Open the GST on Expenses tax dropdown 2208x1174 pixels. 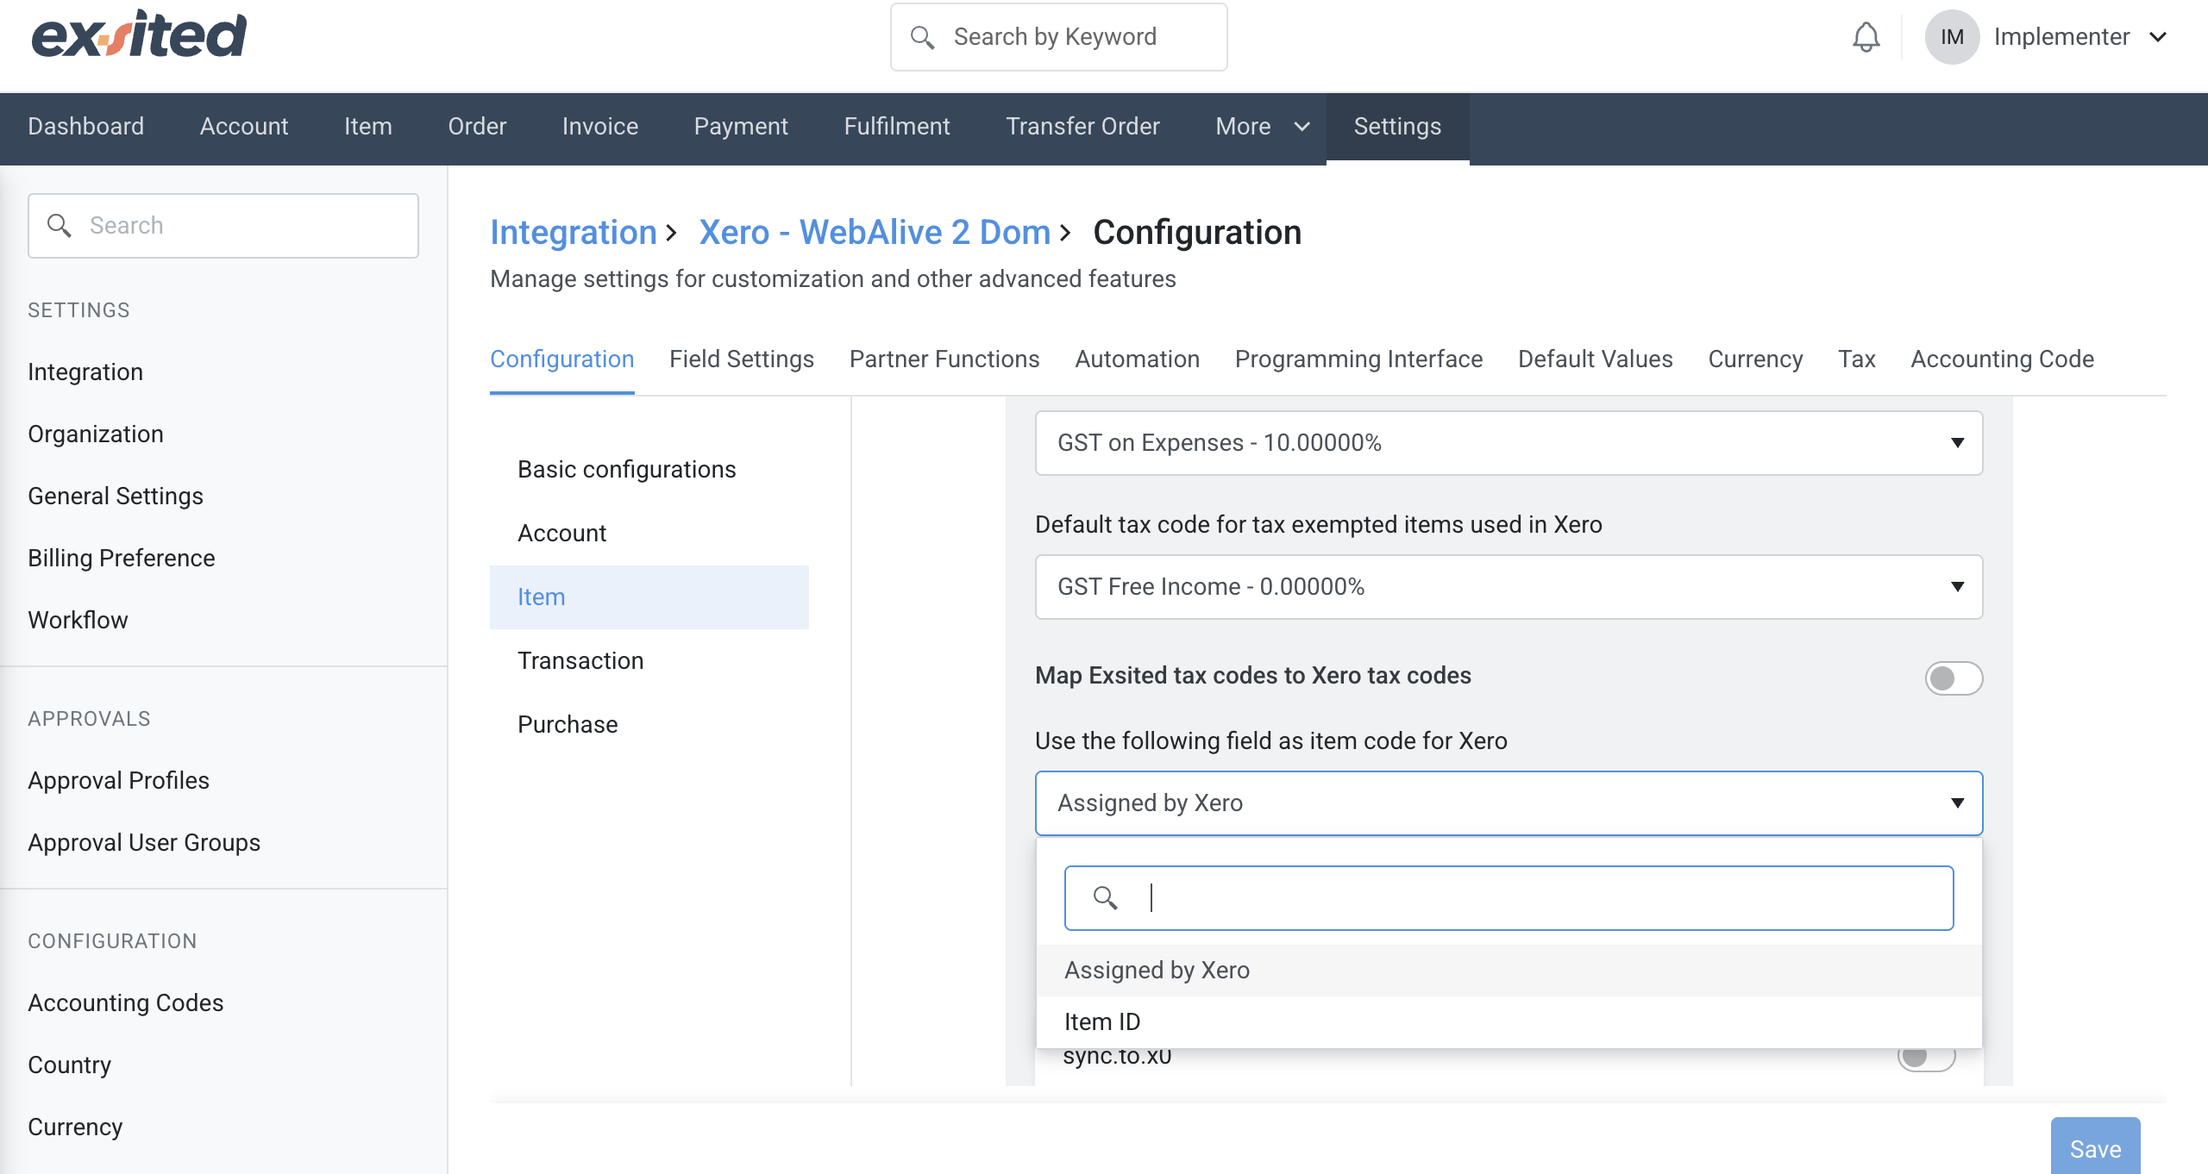1509,443
